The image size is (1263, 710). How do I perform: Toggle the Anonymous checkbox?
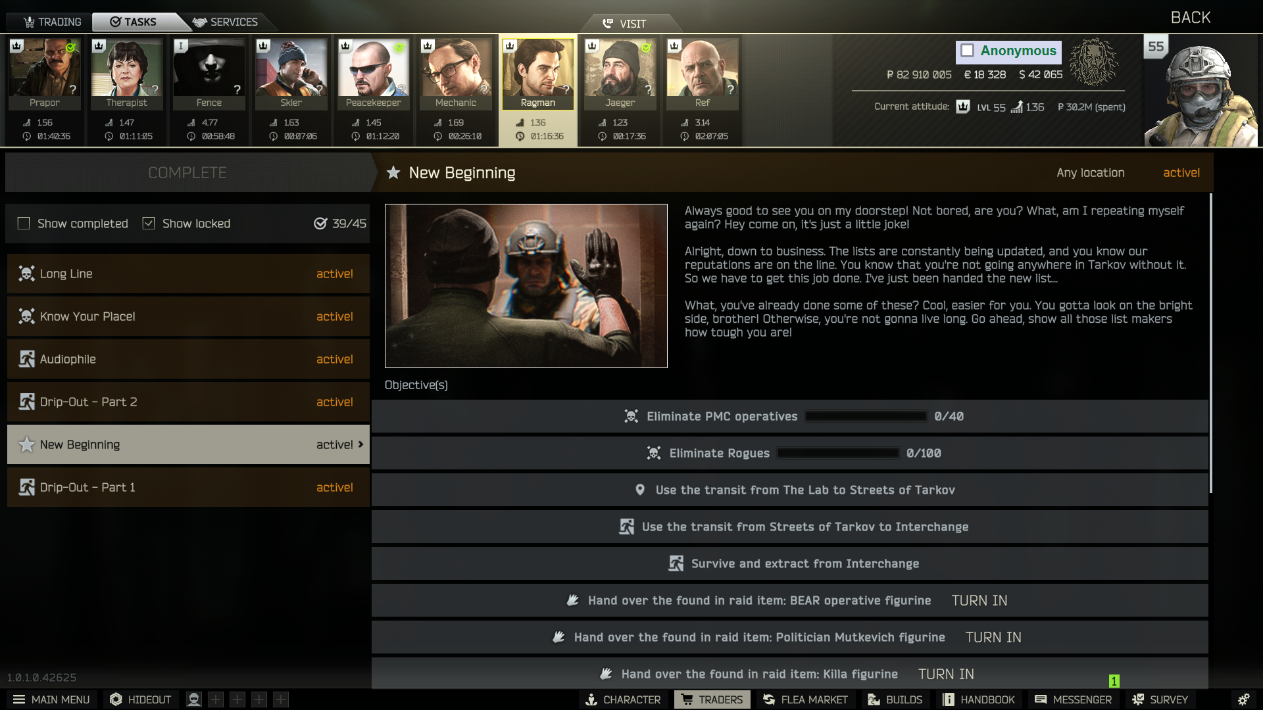(x=967, y=51)
